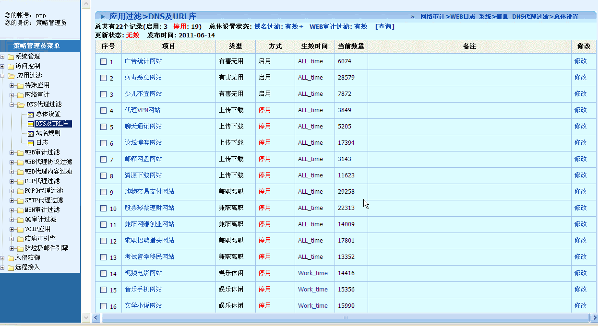
Task: Click the page icon beside 总体设置
Action: click(31, 114)
